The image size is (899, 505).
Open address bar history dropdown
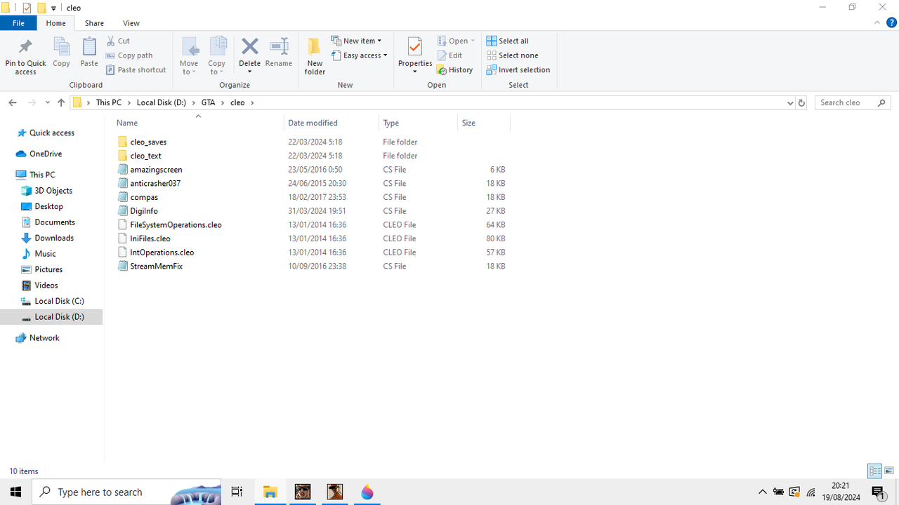point(790,102)
